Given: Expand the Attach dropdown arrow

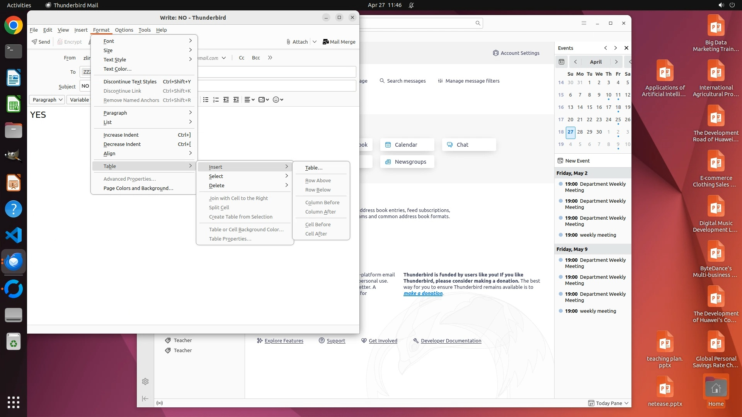Looking at the screenshot, I should coord(315,42).
